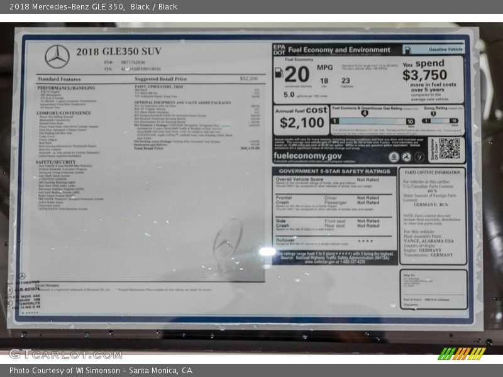Click the PO# value 0871762056
Image resolution: width=503 pixels, height=377 pixels.
coord(133,62)
